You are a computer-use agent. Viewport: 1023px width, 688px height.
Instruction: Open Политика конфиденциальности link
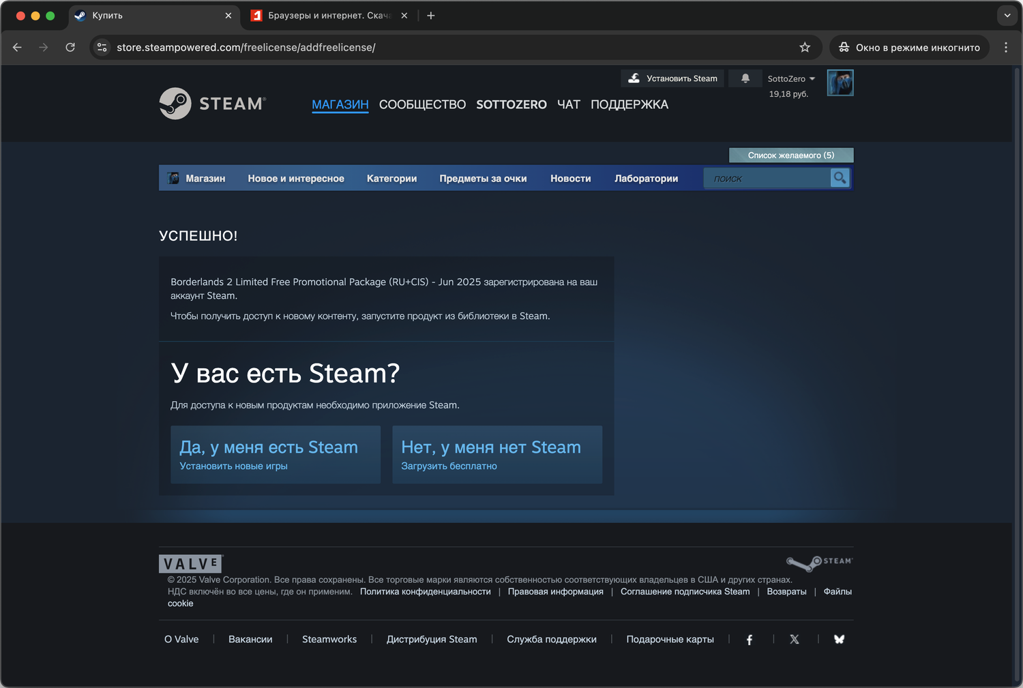point(426,592)
